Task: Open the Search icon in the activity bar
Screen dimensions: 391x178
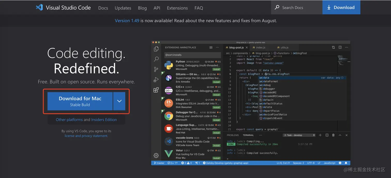Action: coord(156,59)
